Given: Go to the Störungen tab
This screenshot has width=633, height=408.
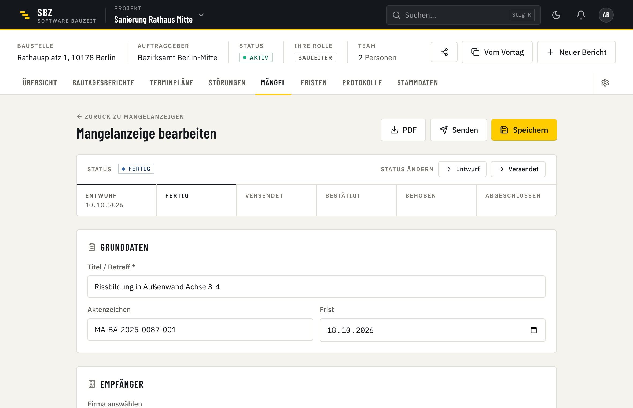Looking at the screenshot, I should [x=227, y=83].
